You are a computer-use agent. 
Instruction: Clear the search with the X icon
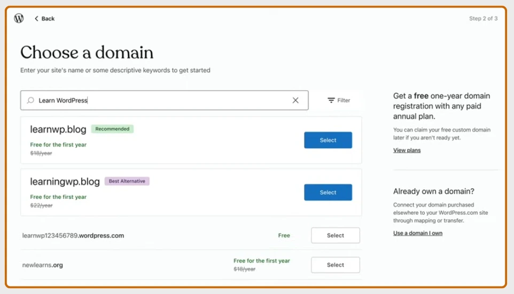[x=295, y=100]
